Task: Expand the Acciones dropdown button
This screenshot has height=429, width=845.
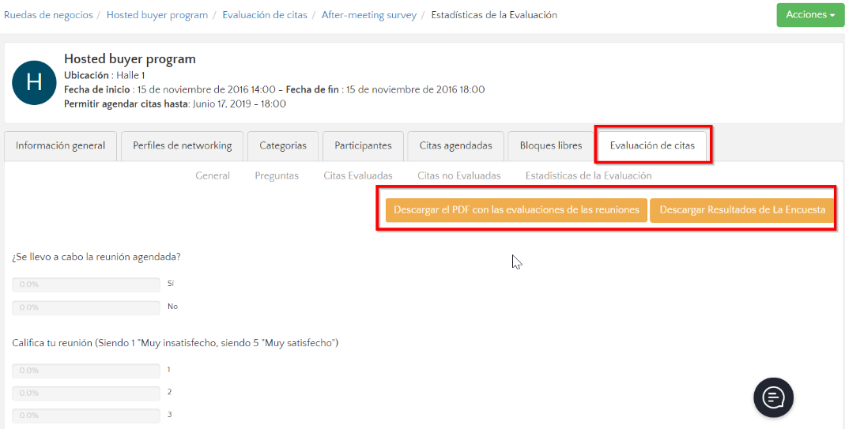Action: click(x=810, y=15)
